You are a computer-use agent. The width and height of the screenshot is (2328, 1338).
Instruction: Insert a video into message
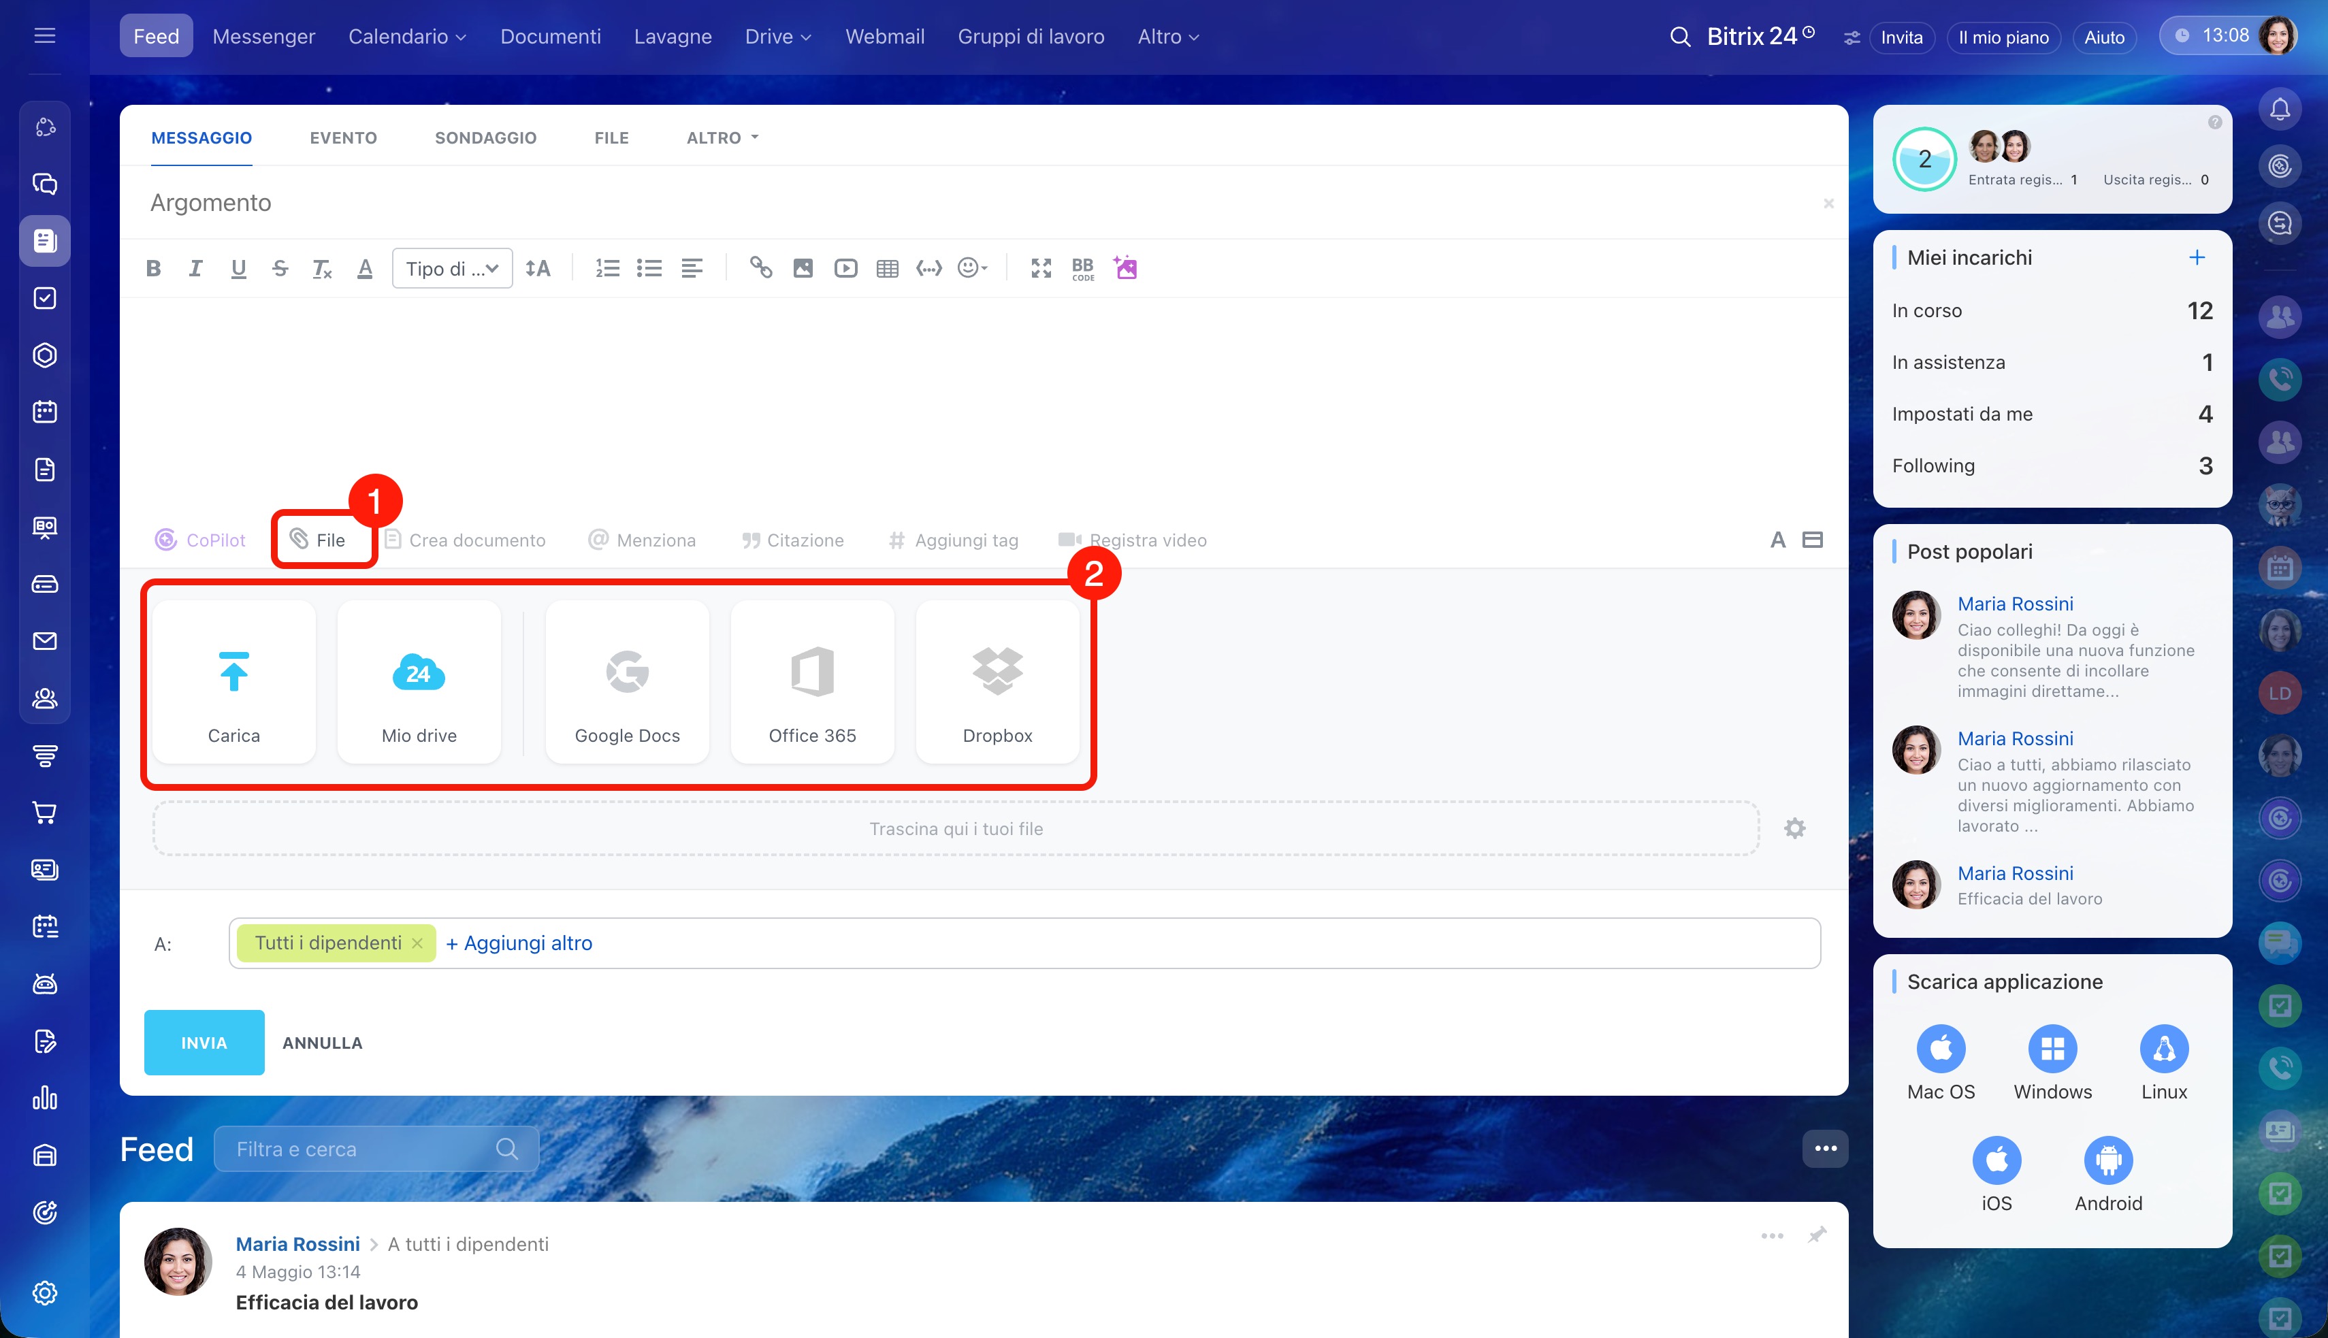click(845, 268)
